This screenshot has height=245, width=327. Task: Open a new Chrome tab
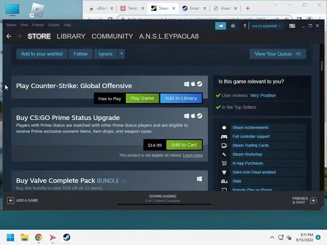point(248,8)
